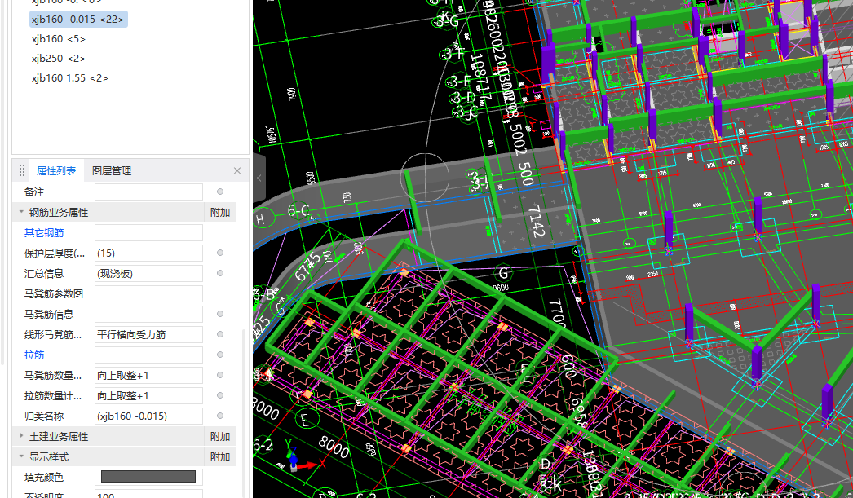
Task: Toggle the 附加 circle for 汇总信息
Action: (x=220, y=273)
